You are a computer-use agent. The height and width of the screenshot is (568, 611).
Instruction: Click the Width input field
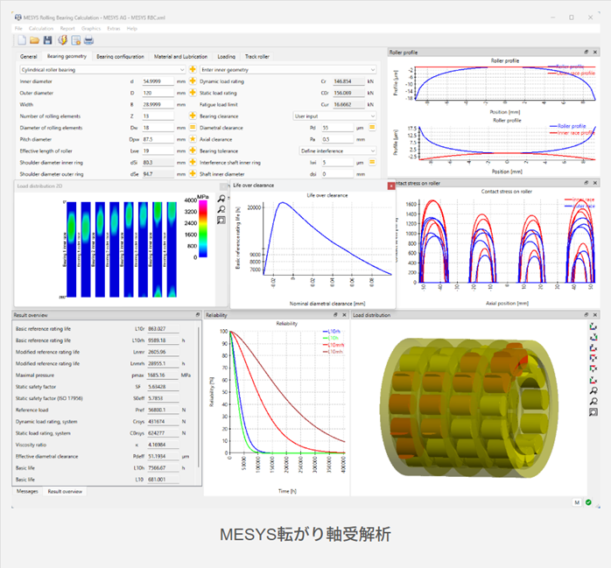(158, 104)
